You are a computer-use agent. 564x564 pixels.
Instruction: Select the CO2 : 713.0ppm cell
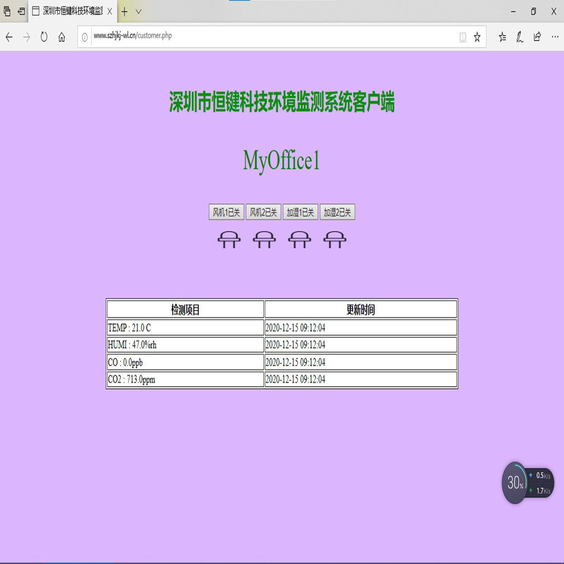tap(186, 379)
